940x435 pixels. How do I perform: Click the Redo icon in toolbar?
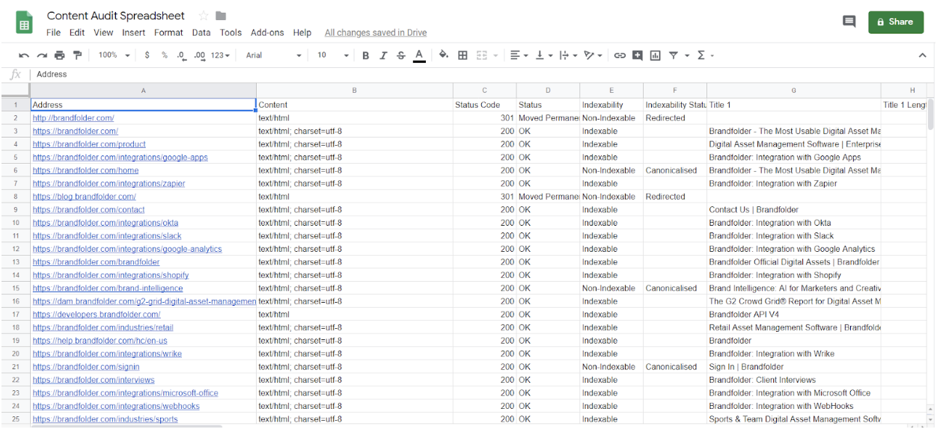pyautogui.click(x=42, y=55)
